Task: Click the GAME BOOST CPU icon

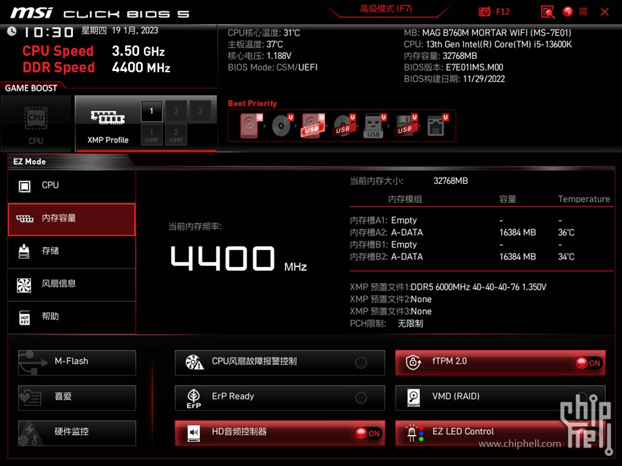Action: 36,118
